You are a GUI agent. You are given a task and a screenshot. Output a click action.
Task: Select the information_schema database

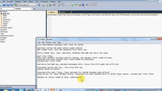point(6,28)
